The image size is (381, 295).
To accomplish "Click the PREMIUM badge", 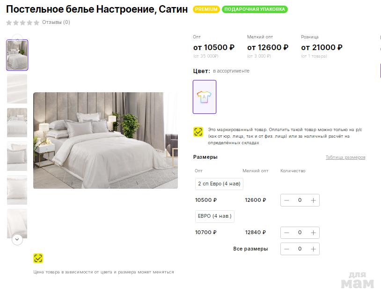I will (x=206, y=9).
